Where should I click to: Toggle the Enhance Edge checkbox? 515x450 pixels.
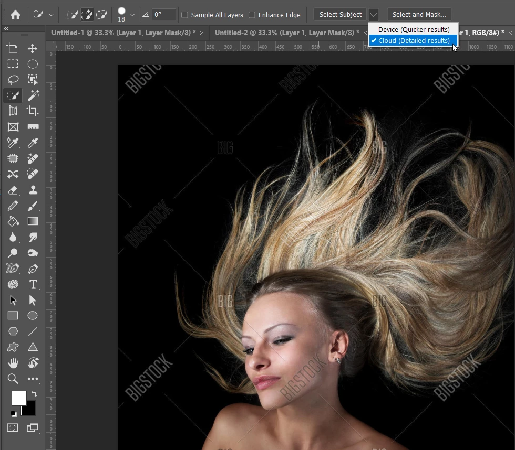tap(252, 15)
